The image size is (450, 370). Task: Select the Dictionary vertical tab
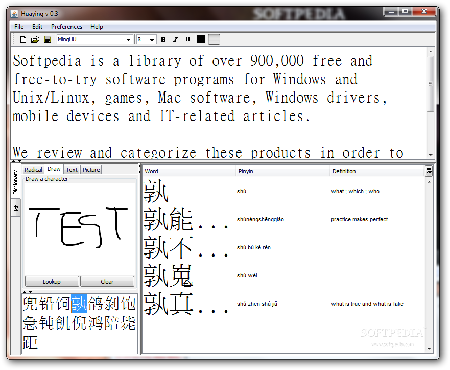click(x=16, y=182)
